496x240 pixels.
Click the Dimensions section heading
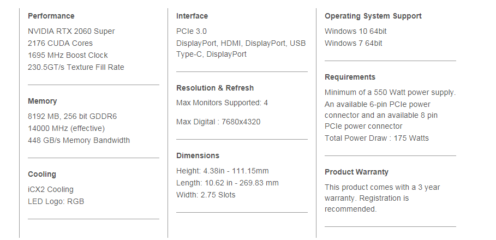click(198, 155)
